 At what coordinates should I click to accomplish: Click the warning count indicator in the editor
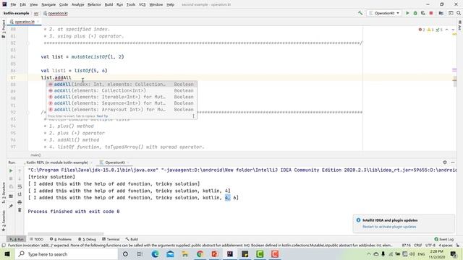click(x=430, y=30)
